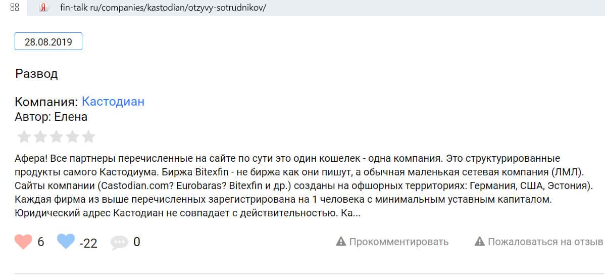Viewport: 605px width, 279px height.
Task: Set the rating to four stars
Action: 72,136
